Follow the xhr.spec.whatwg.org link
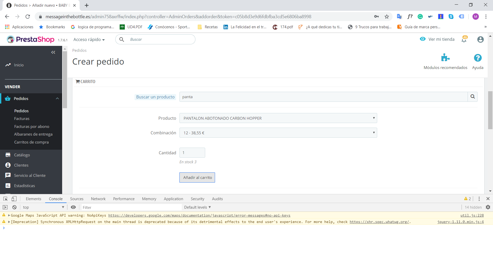Viewport: 493px width, 264px height. (379, 222)
